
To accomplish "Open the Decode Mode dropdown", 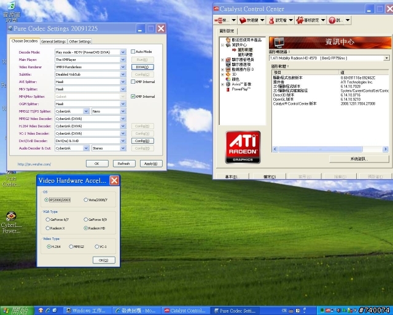I will tap(123, 52).
